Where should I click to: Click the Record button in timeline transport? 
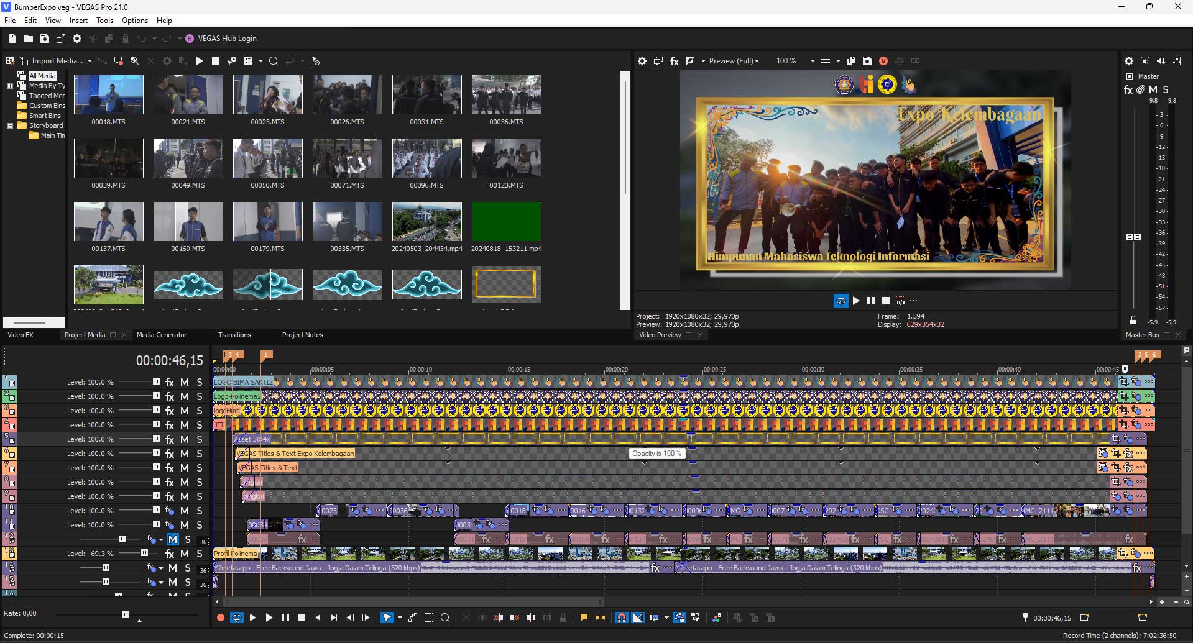220,618
